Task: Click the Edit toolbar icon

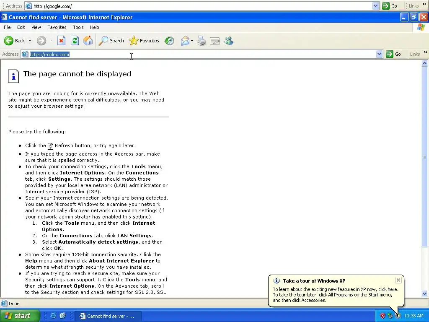Action: [x=215, y=41]
